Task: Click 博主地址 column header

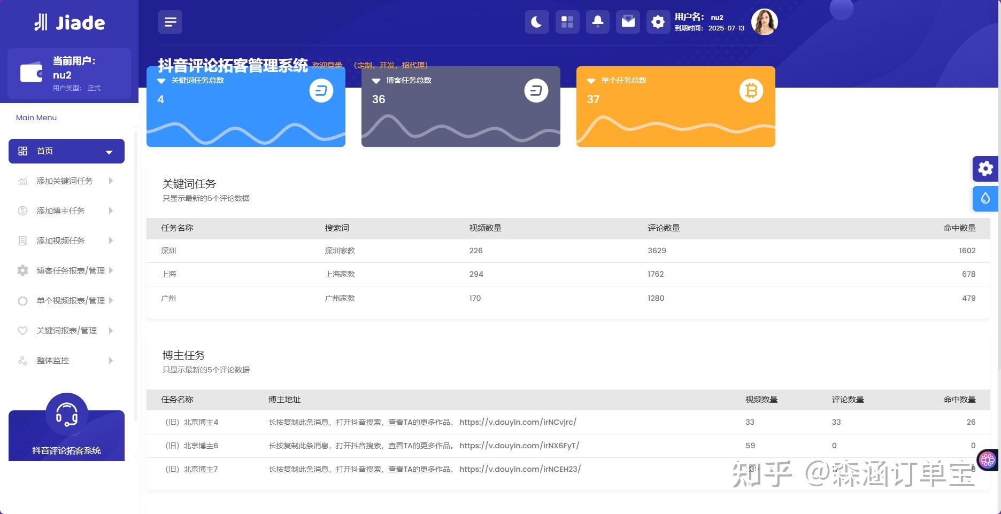Action: point(284,400)
